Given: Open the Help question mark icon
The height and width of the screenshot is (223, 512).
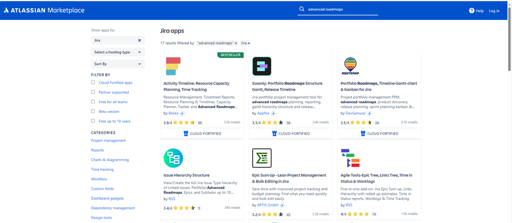Looking at the screenshot, I should pos(472,11).
